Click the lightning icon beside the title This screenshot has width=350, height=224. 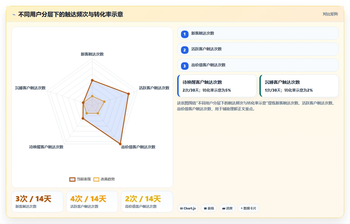click(x=14, y=14)
